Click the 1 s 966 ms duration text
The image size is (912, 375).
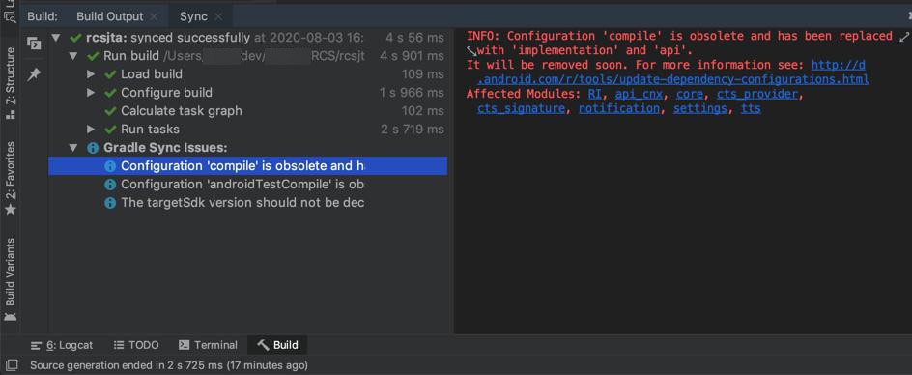(412, 93)
